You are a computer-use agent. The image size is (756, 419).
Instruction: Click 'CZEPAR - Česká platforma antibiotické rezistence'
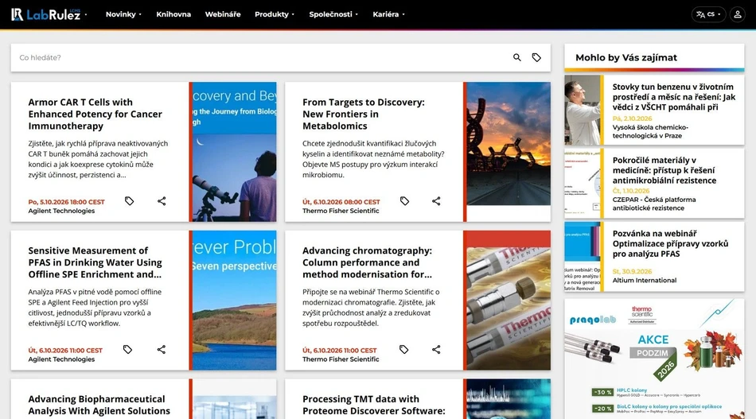[654, 204]
